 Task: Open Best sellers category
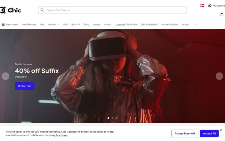pos(12,25)
